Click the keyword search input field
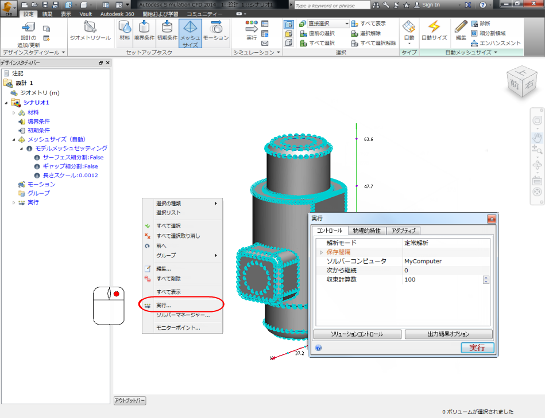 point(333,5)
